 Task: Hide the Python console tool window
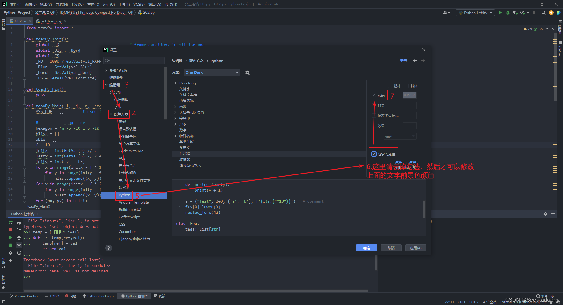point(553,214)
